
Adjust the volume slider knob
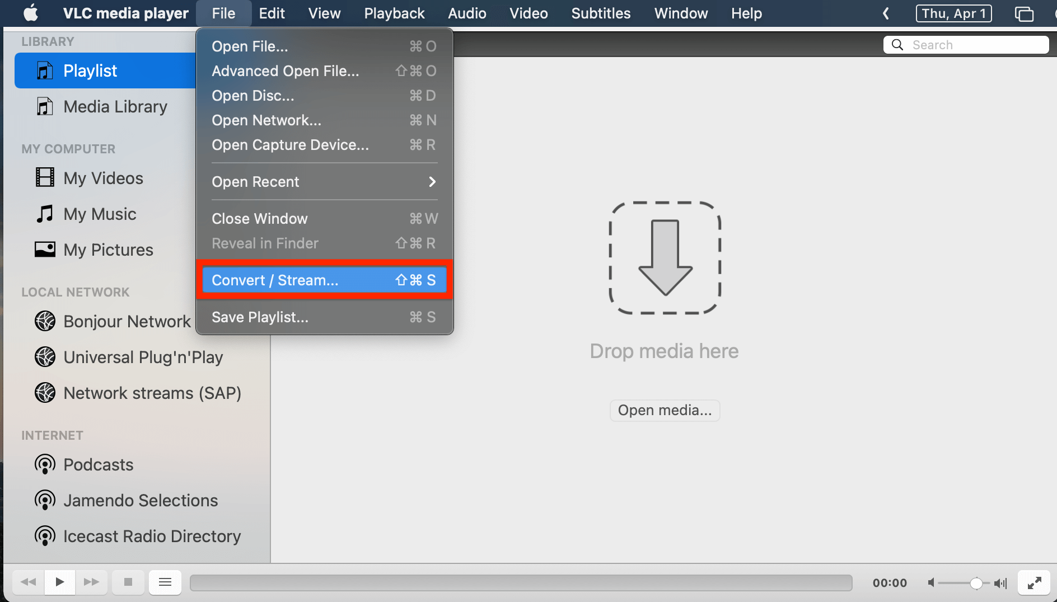pos(976,583)
